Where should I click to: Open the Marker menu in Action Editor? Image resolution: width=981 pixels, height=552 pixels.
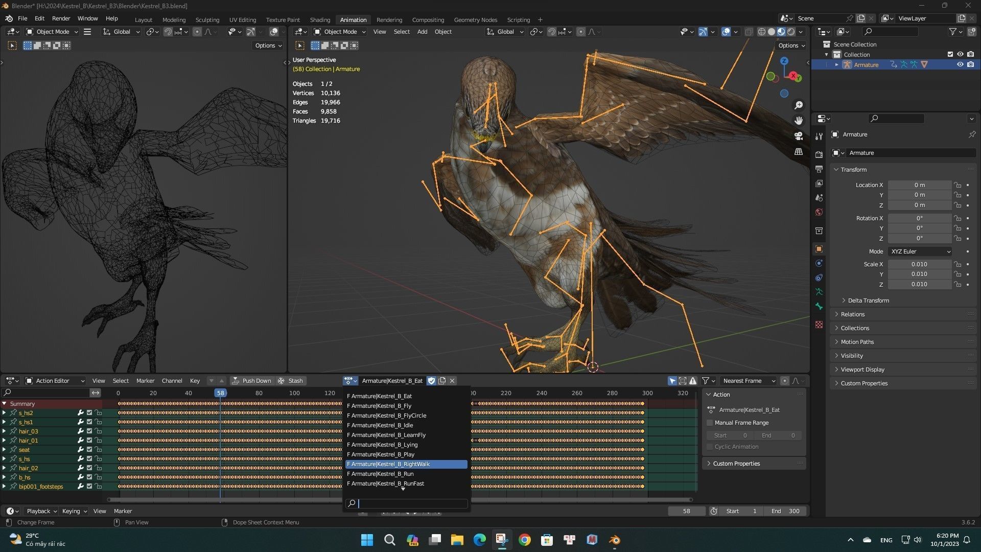[145, 381]
